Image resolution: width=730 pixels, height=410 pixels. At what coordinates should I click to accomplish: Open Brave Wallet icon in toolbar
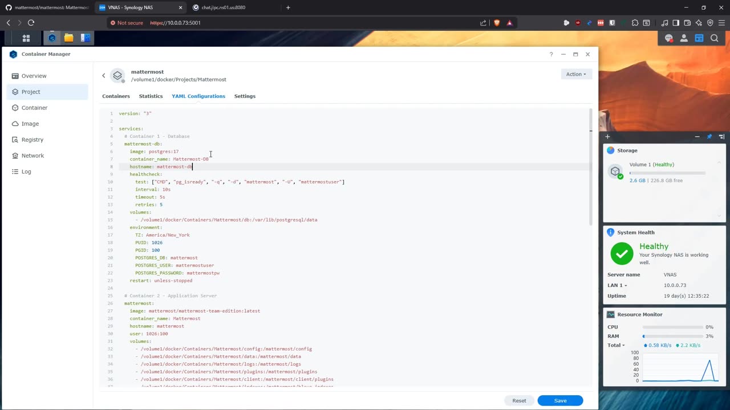(x=687, y=23)
